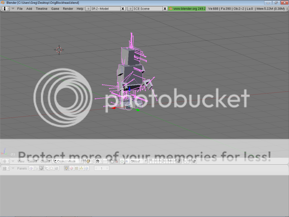Image resolution: width=289 pixels, height=217 pixels.
Task: Delete current screen with X next to SR:2-Model
Action: pyautogui.click(x=123, y=9)
